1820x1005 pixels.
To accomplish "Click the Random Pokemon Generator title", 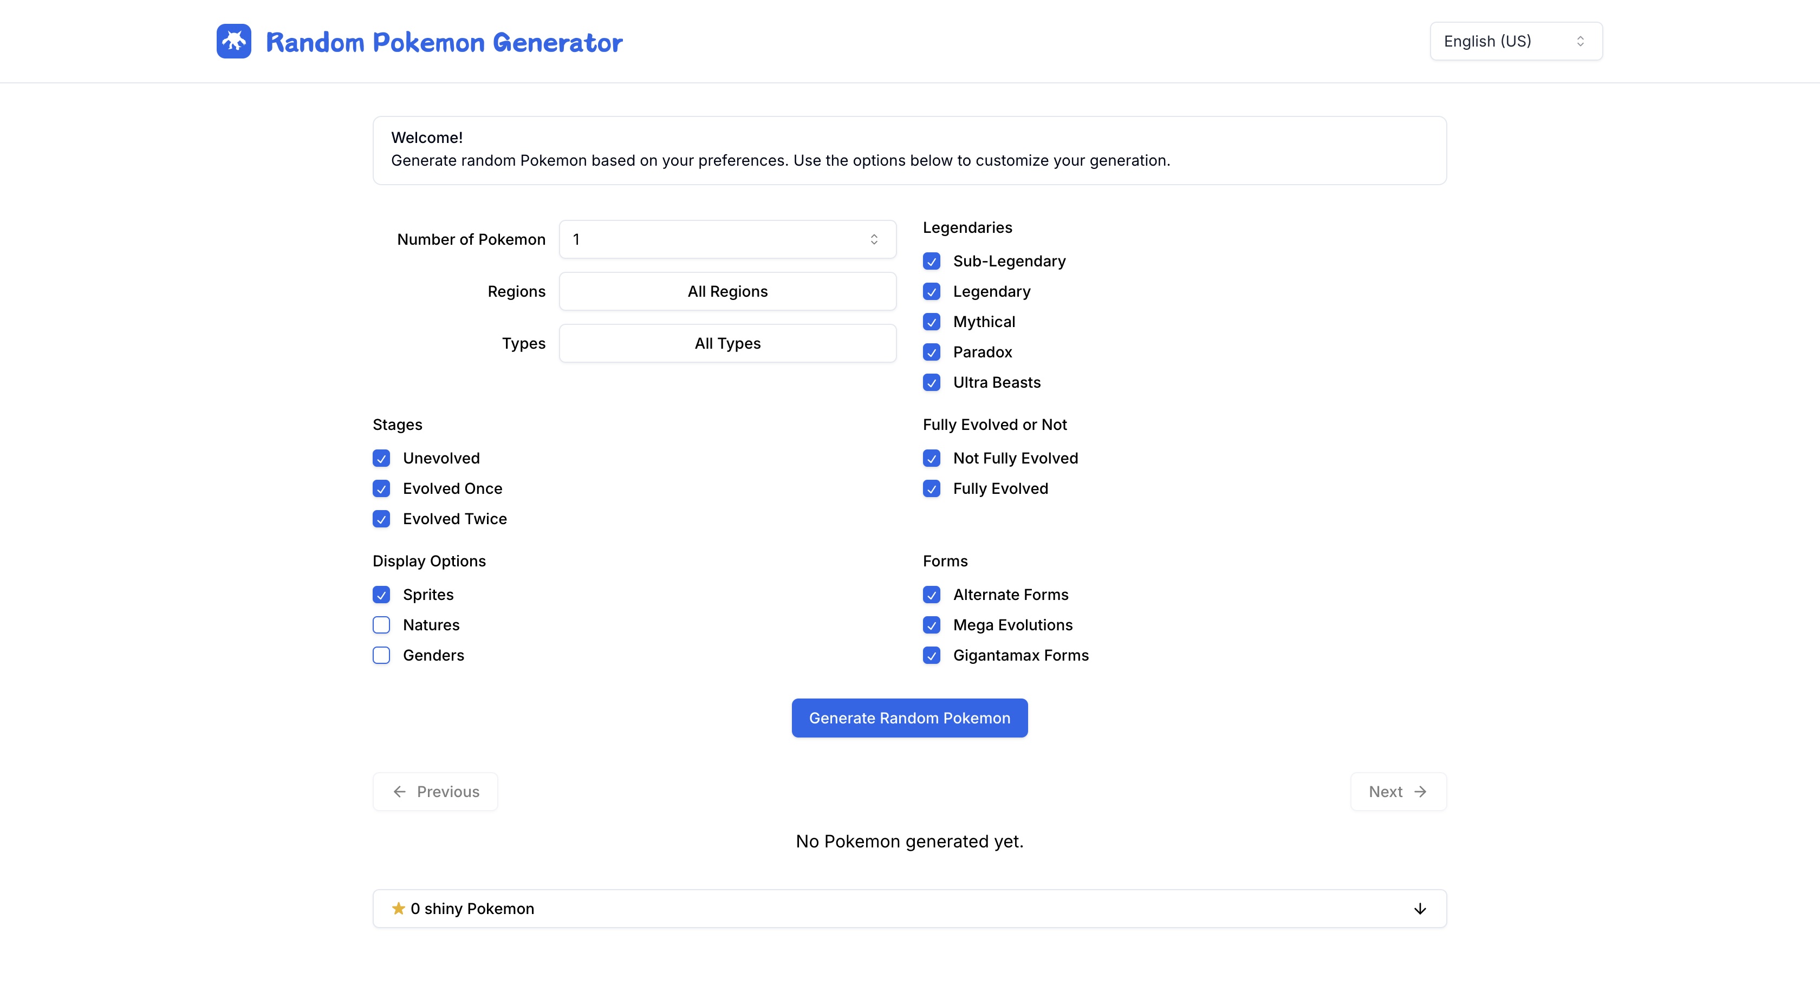I will [x=444, y=42].
